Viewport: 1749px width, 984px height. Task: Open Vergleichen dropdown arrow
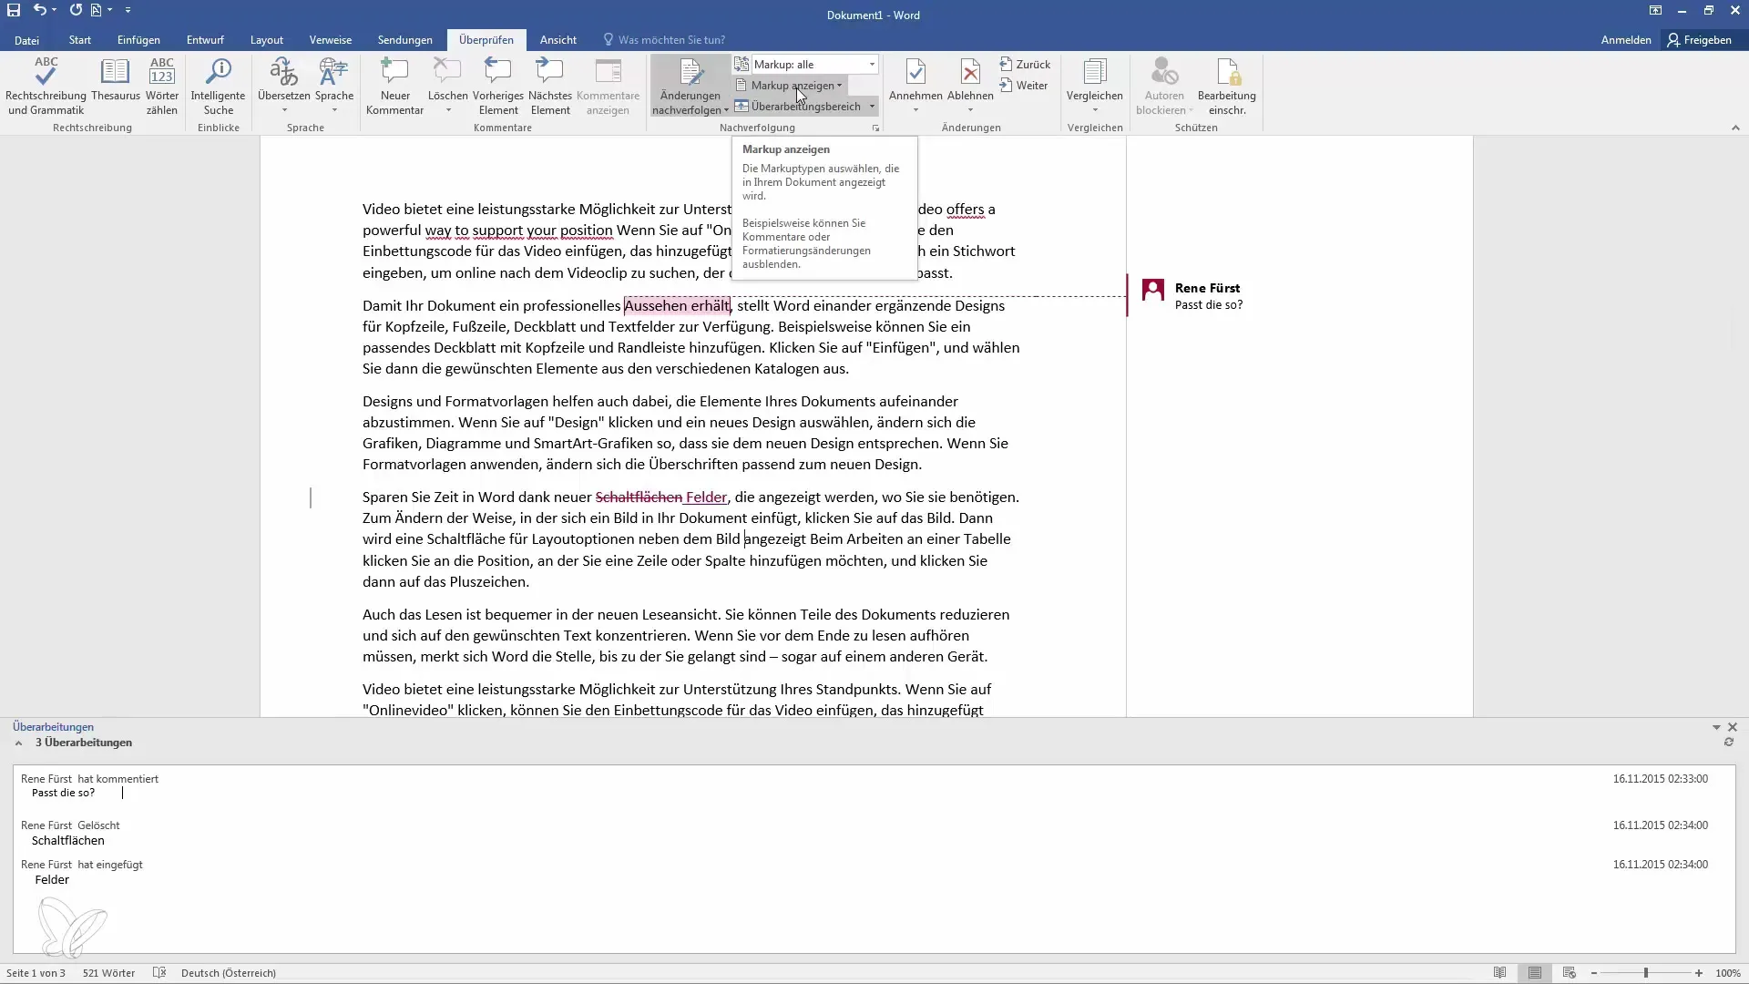coord(1095,110)
